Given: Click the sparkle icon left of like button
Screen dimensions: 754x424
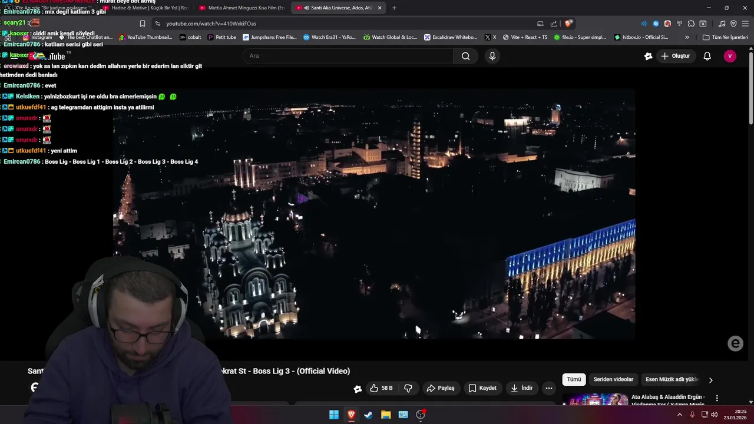Looking at the screenshot, I should point(358,389).
